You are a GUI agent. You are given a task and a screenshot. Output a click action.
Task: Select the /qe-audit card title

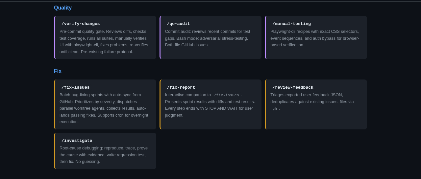click(x=178, y=24)
